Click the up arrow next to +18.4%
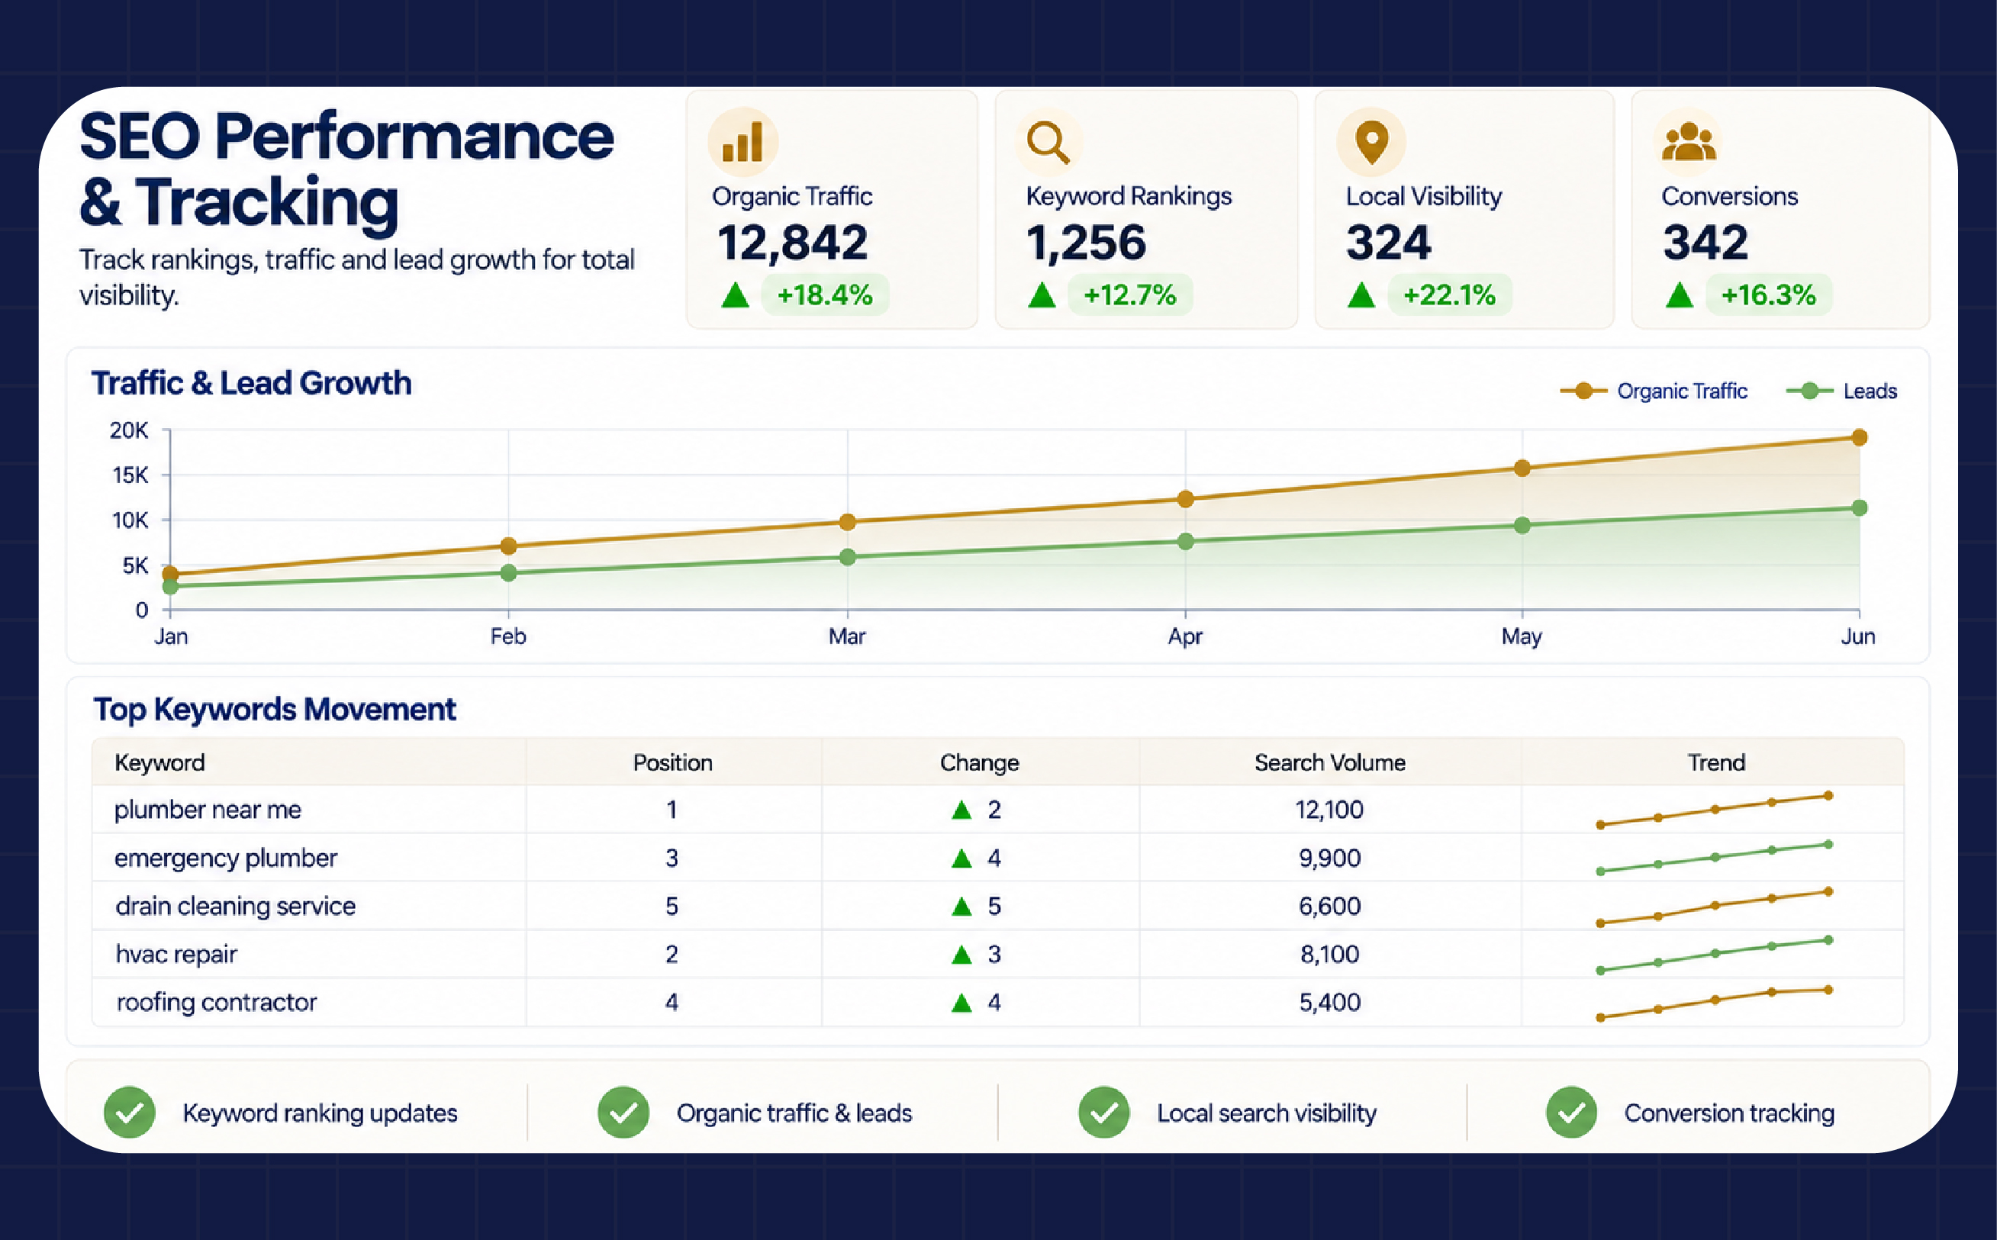 tap(736, 295)
